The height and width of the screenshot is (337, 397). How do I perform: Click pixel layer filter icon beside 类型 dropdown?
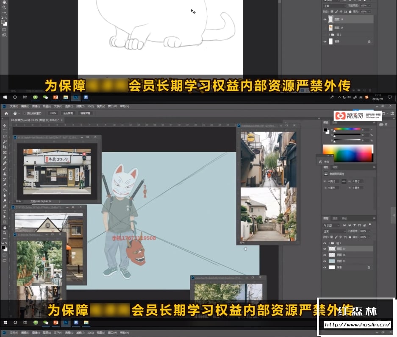point(344,225)
